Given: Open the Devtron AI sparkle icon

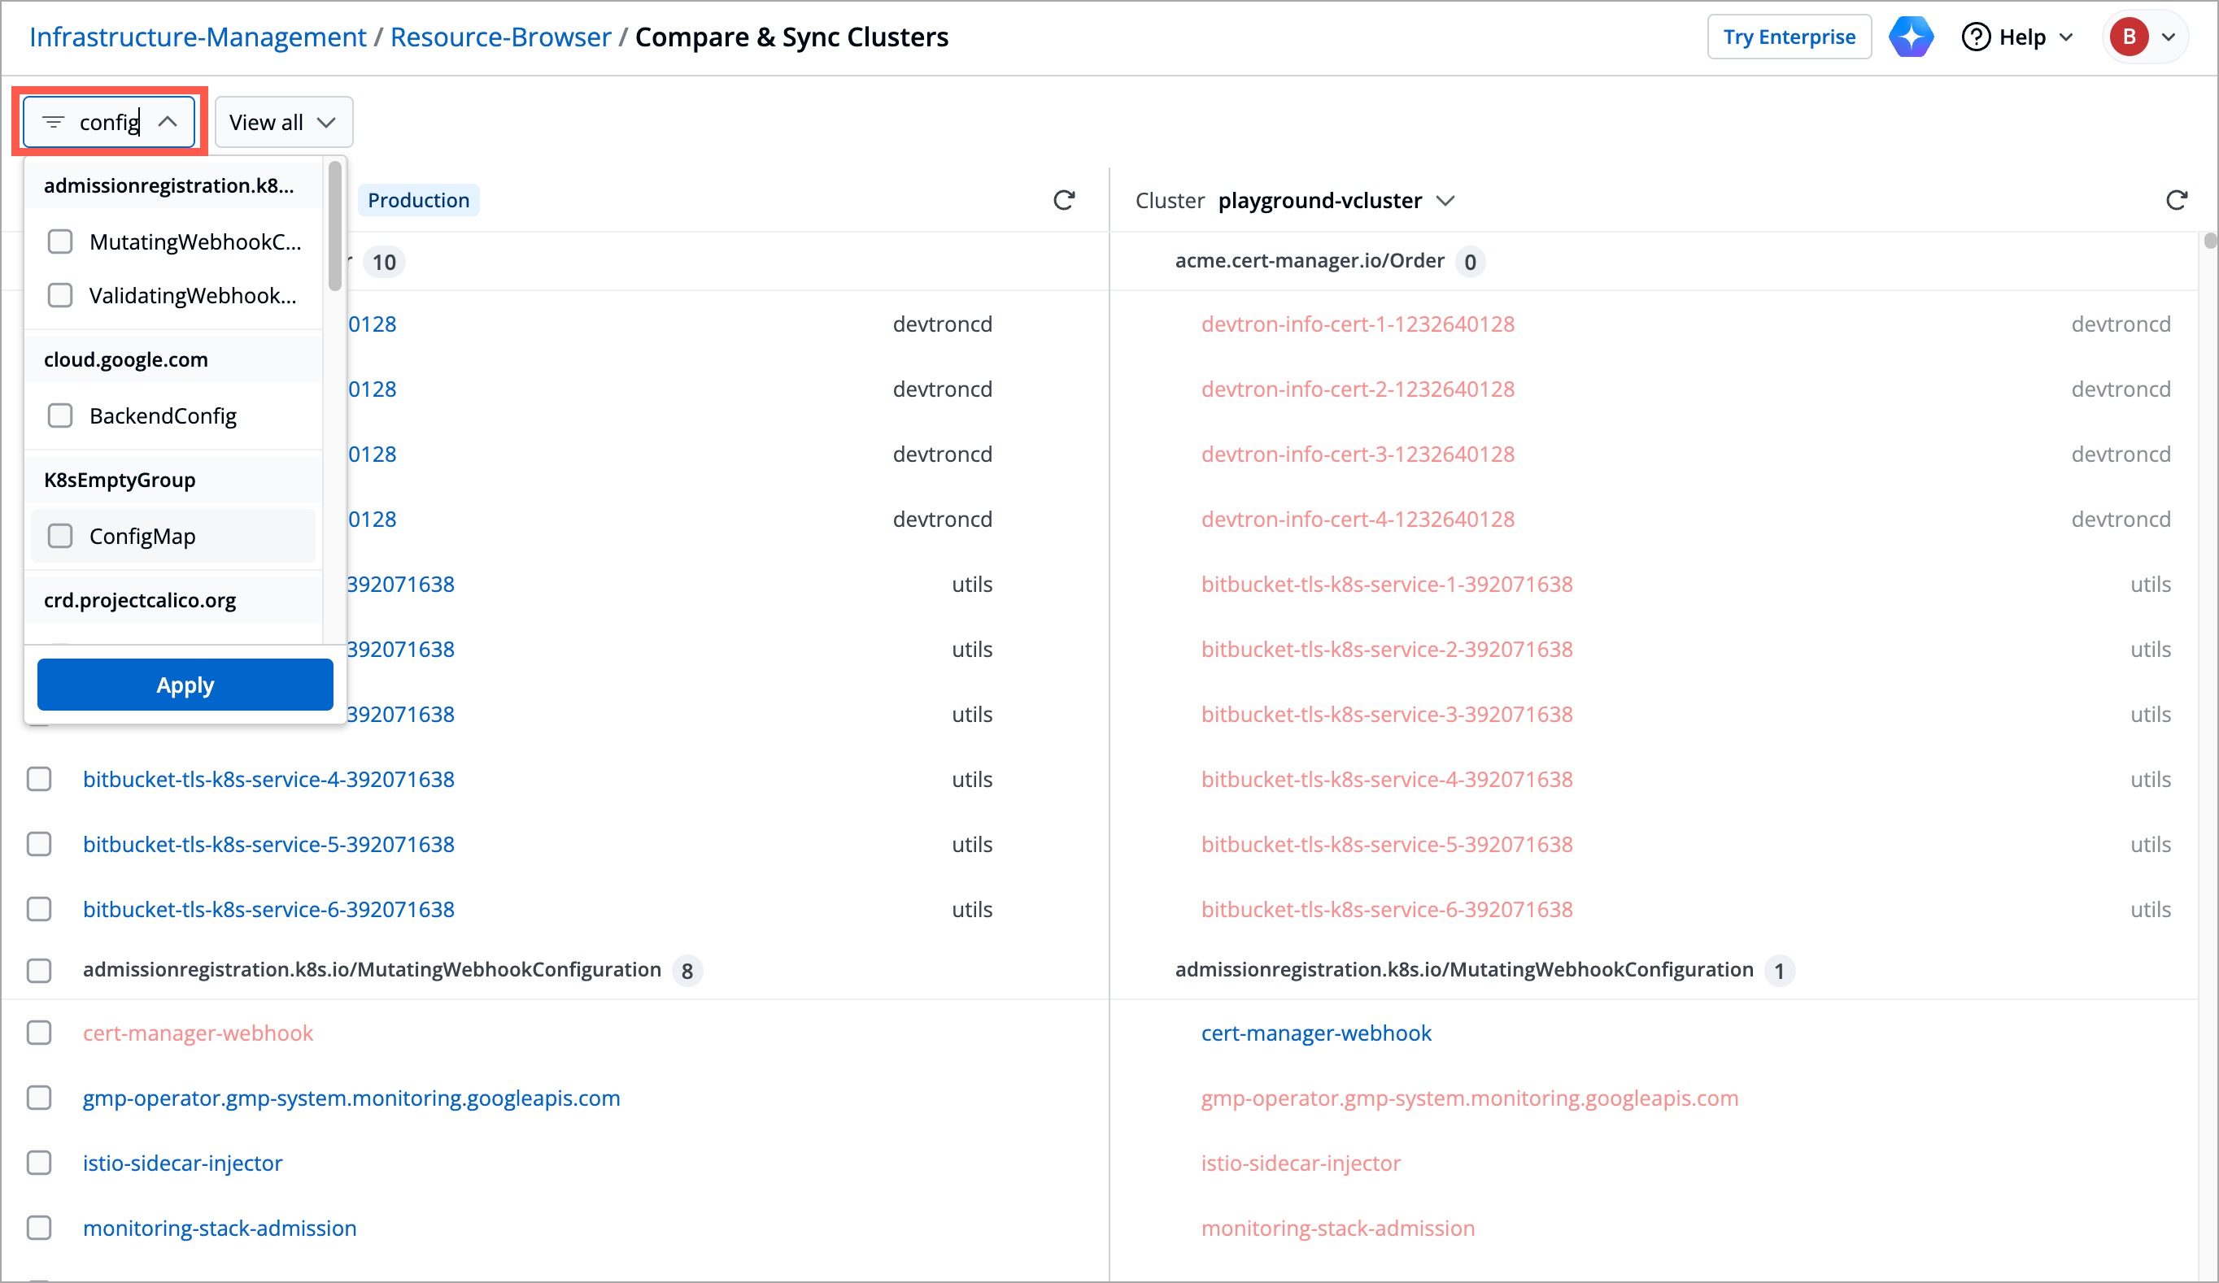Looking at the screenshot, I should [x=1910, y=36].
